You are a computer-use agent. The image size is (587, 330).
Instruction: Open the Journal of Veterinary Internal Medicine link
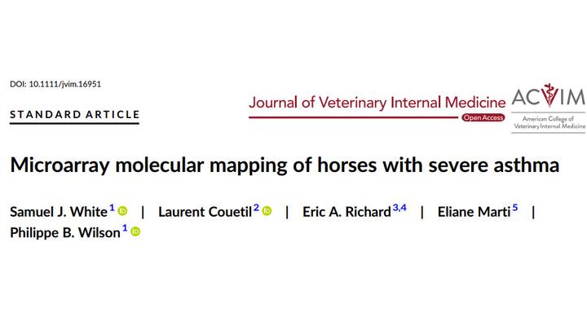click(376, 101)
